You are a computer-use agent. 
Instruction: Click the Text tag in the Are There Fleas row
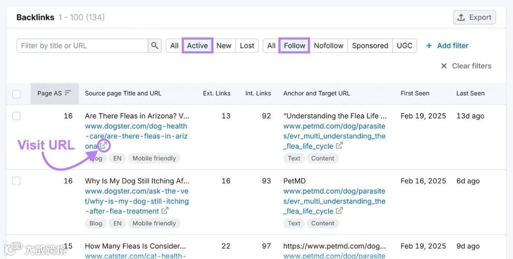(x=294, y=158)
